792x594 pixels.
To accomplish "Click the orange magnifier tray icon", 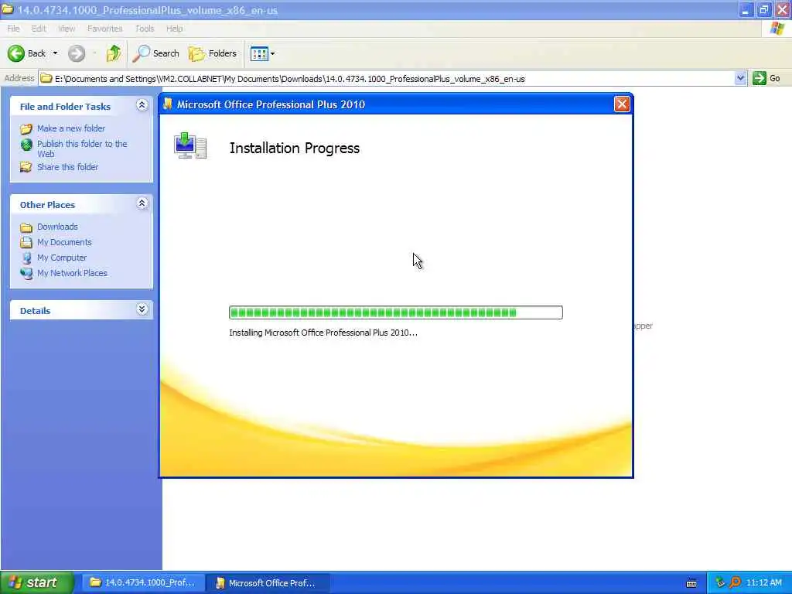I will [735, 583].
